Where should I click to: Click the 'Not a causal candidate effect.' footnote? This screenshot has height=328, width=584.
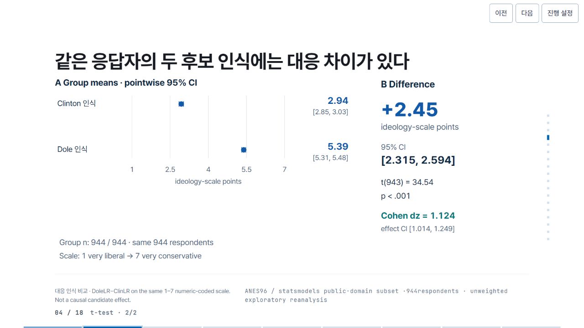pos(93,300)
